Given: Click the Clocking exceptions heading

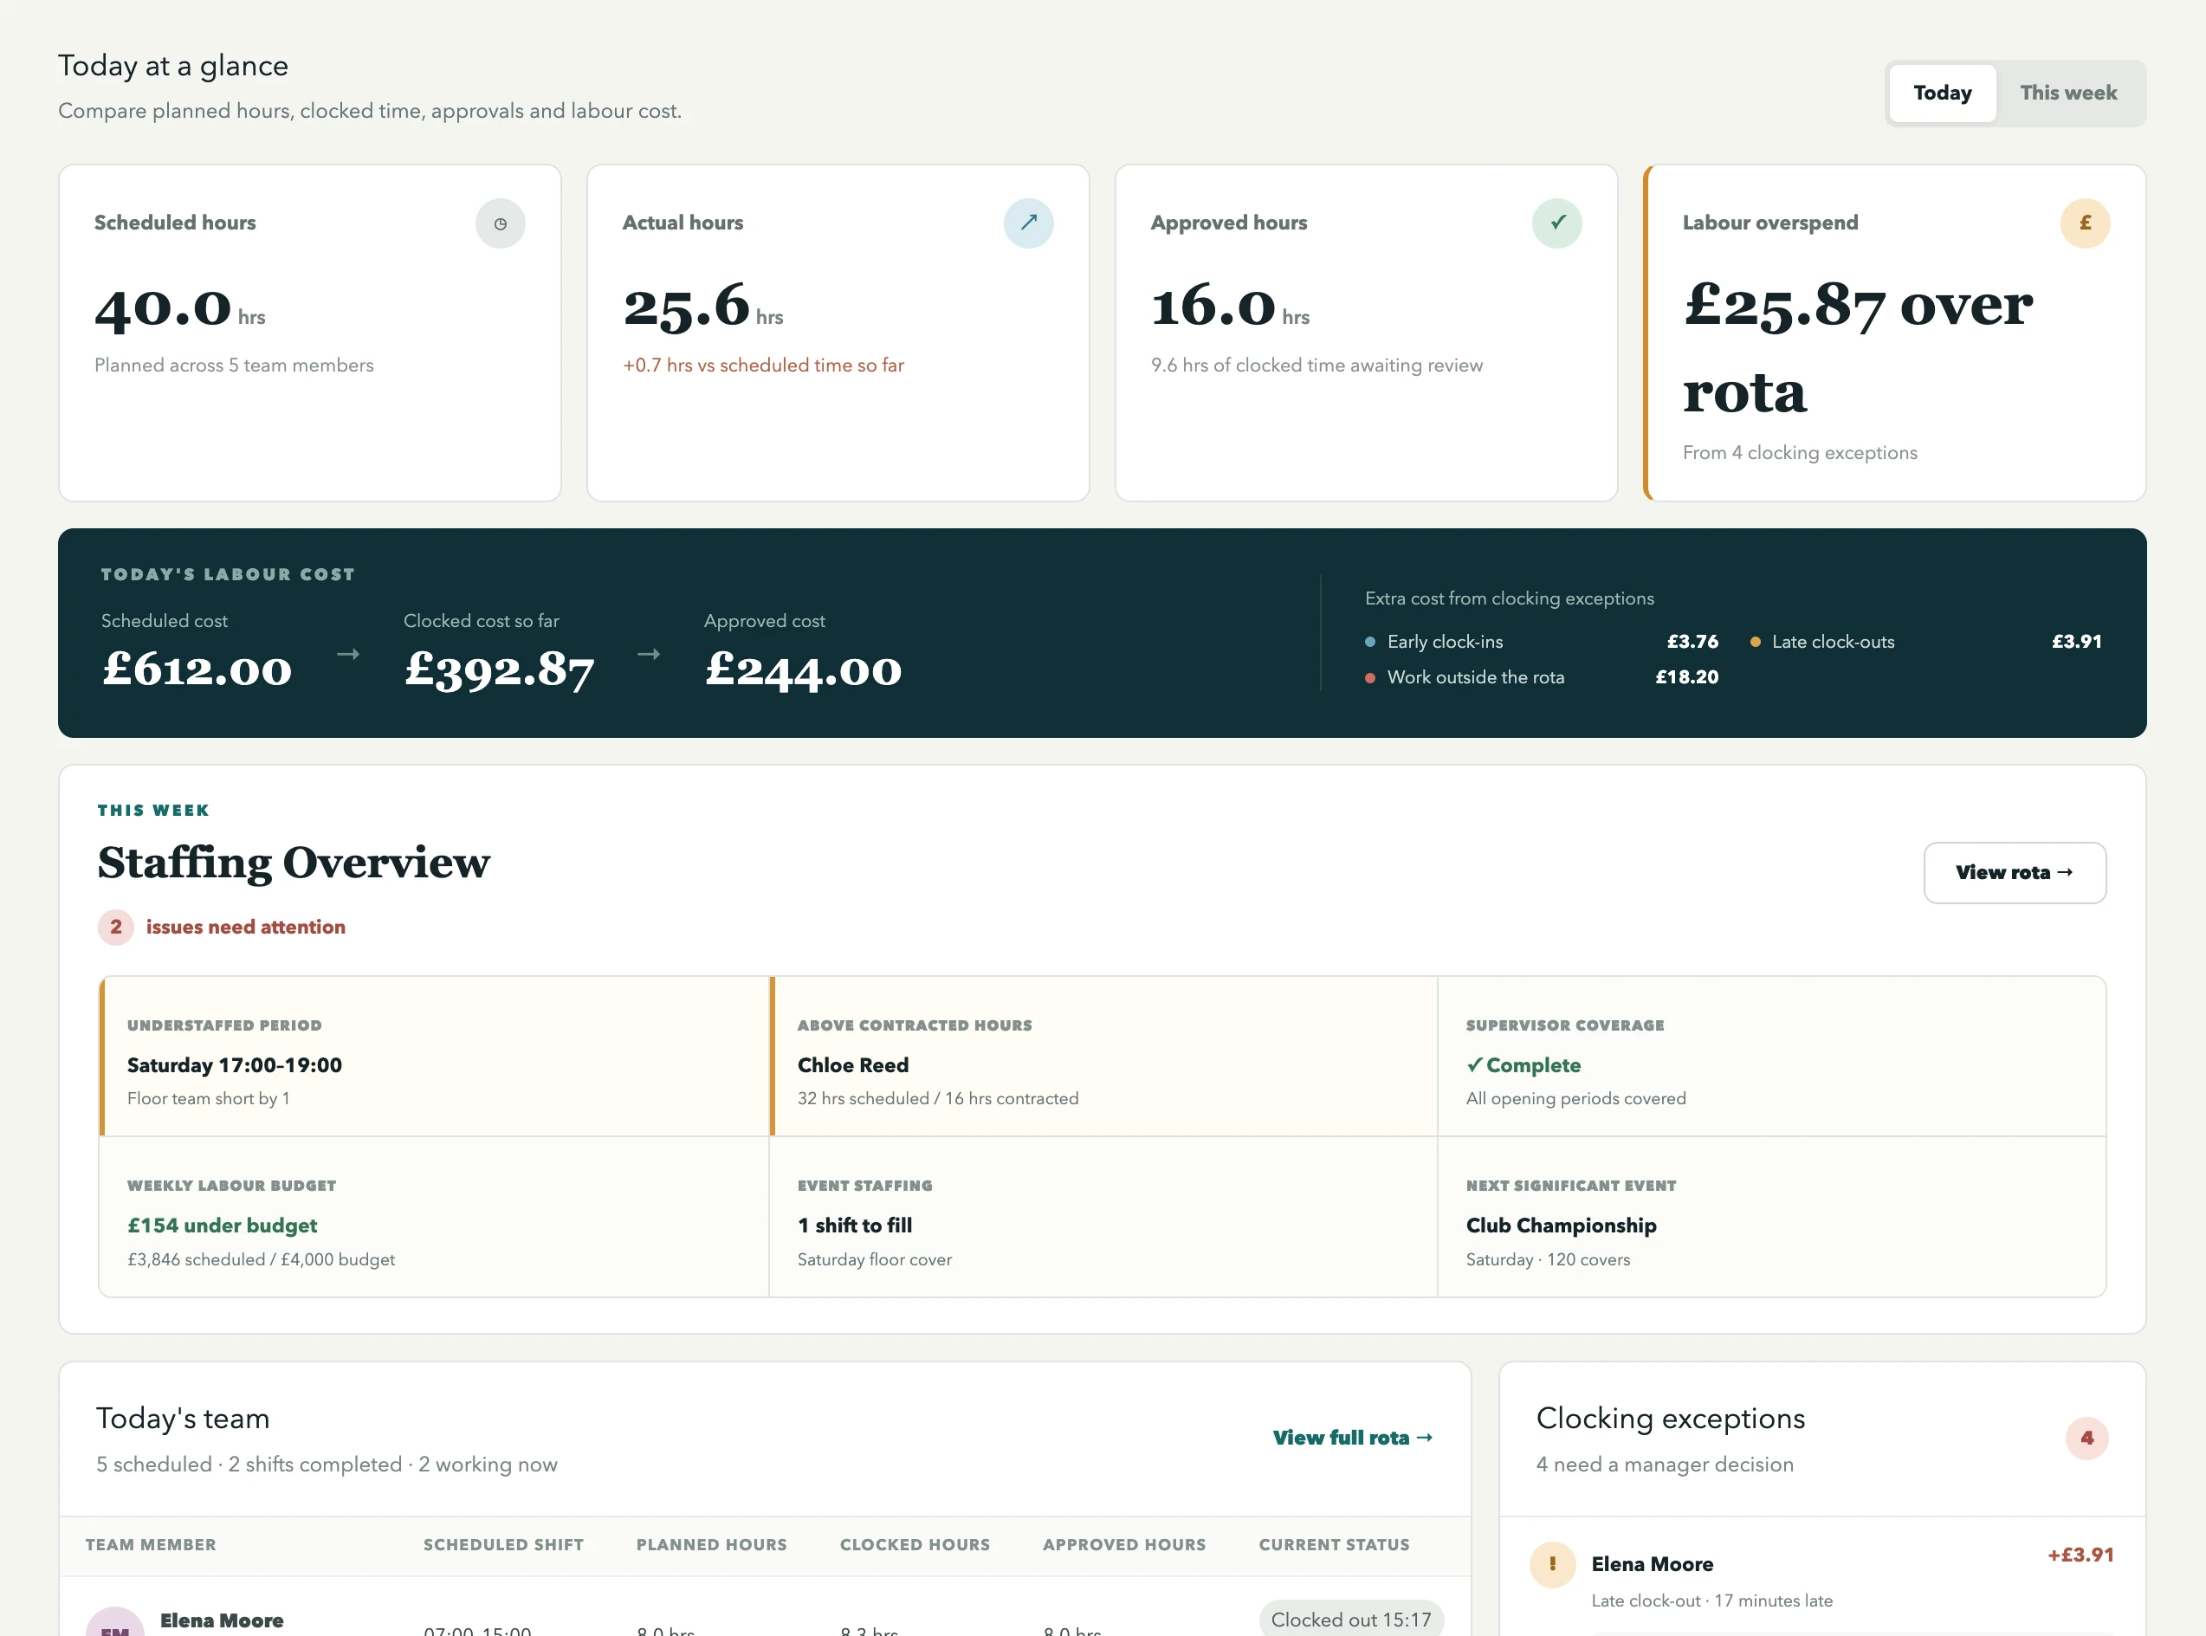Looking at the screenshot, I should tap(1671, 1418).
